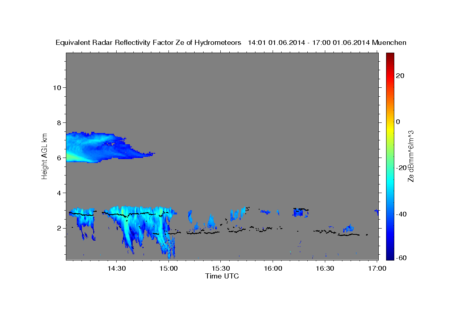The image size is (468, 312).
Task: Click the 16:00 time tick label
Action: [x=273, y=268]
